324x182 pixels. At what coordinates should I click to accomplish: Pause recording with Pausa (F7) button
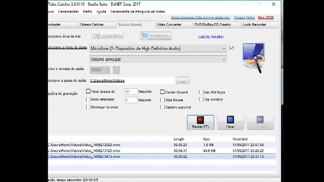pos(200,123)
